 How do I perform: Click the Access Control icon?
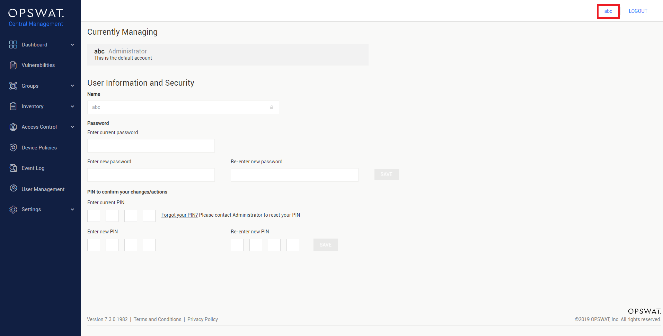pyautogui.click(x=13, y=127)
